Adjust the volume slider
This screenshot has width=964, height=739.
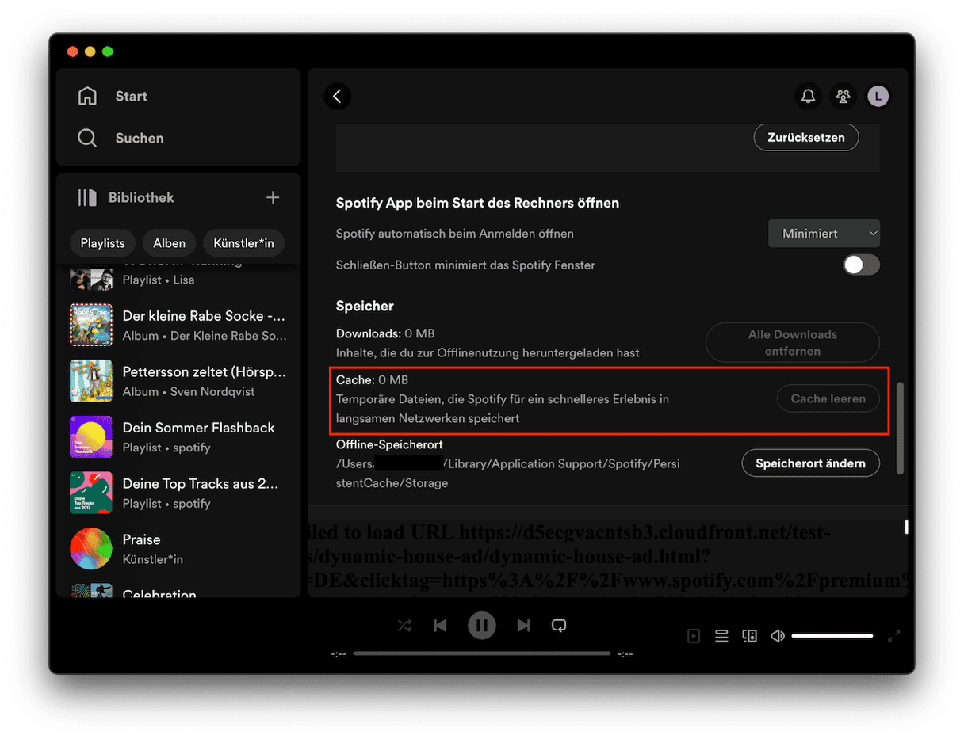pyautogui.click(x=832, y=636)
